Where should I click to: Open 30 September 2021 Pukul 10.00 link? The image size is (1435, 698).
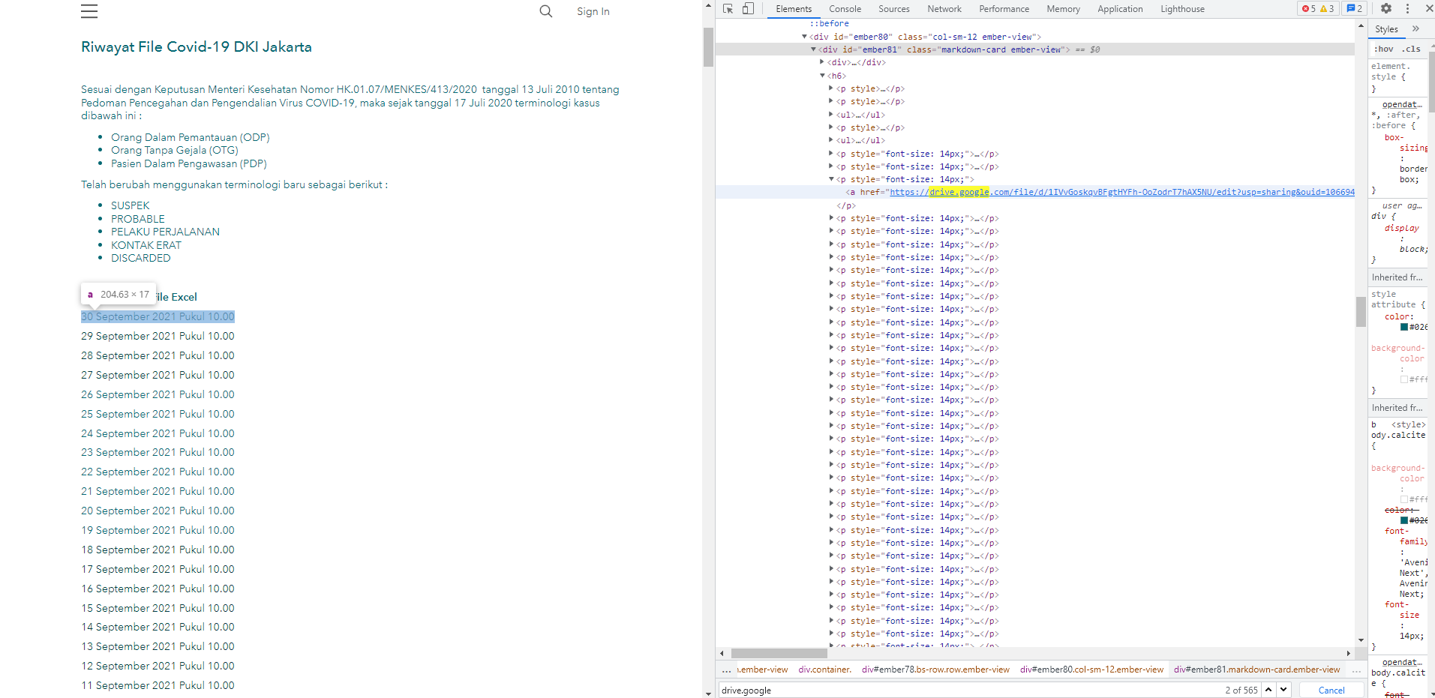tap(158, 317)
